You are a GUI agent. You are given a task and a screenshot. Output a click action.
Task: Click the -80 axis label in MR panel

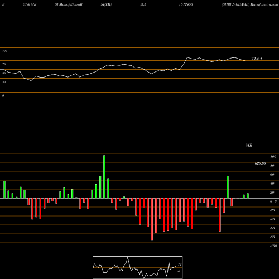pyautogui.click(x=272, y=237)
